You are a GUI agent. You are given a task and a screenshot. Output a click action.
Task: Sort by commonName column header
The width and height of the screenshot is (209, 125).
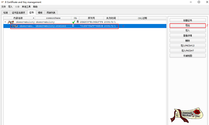tap(53, 18)
